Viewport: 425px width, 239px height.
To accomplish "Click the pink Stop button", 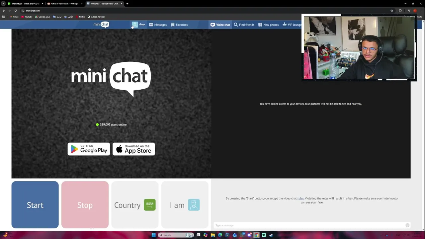I will pyautogui.click(x=85, y=205).
